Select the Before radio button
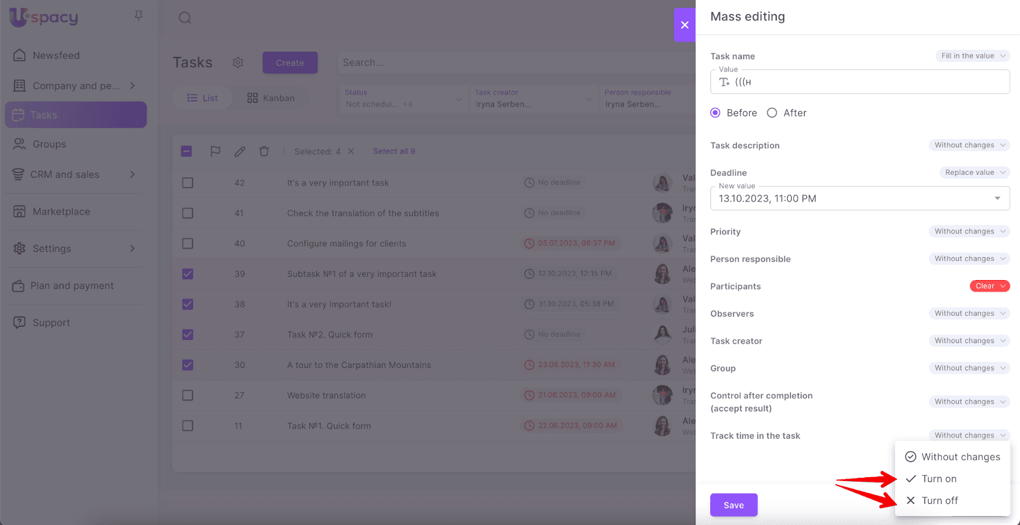 tap(715, 113)
